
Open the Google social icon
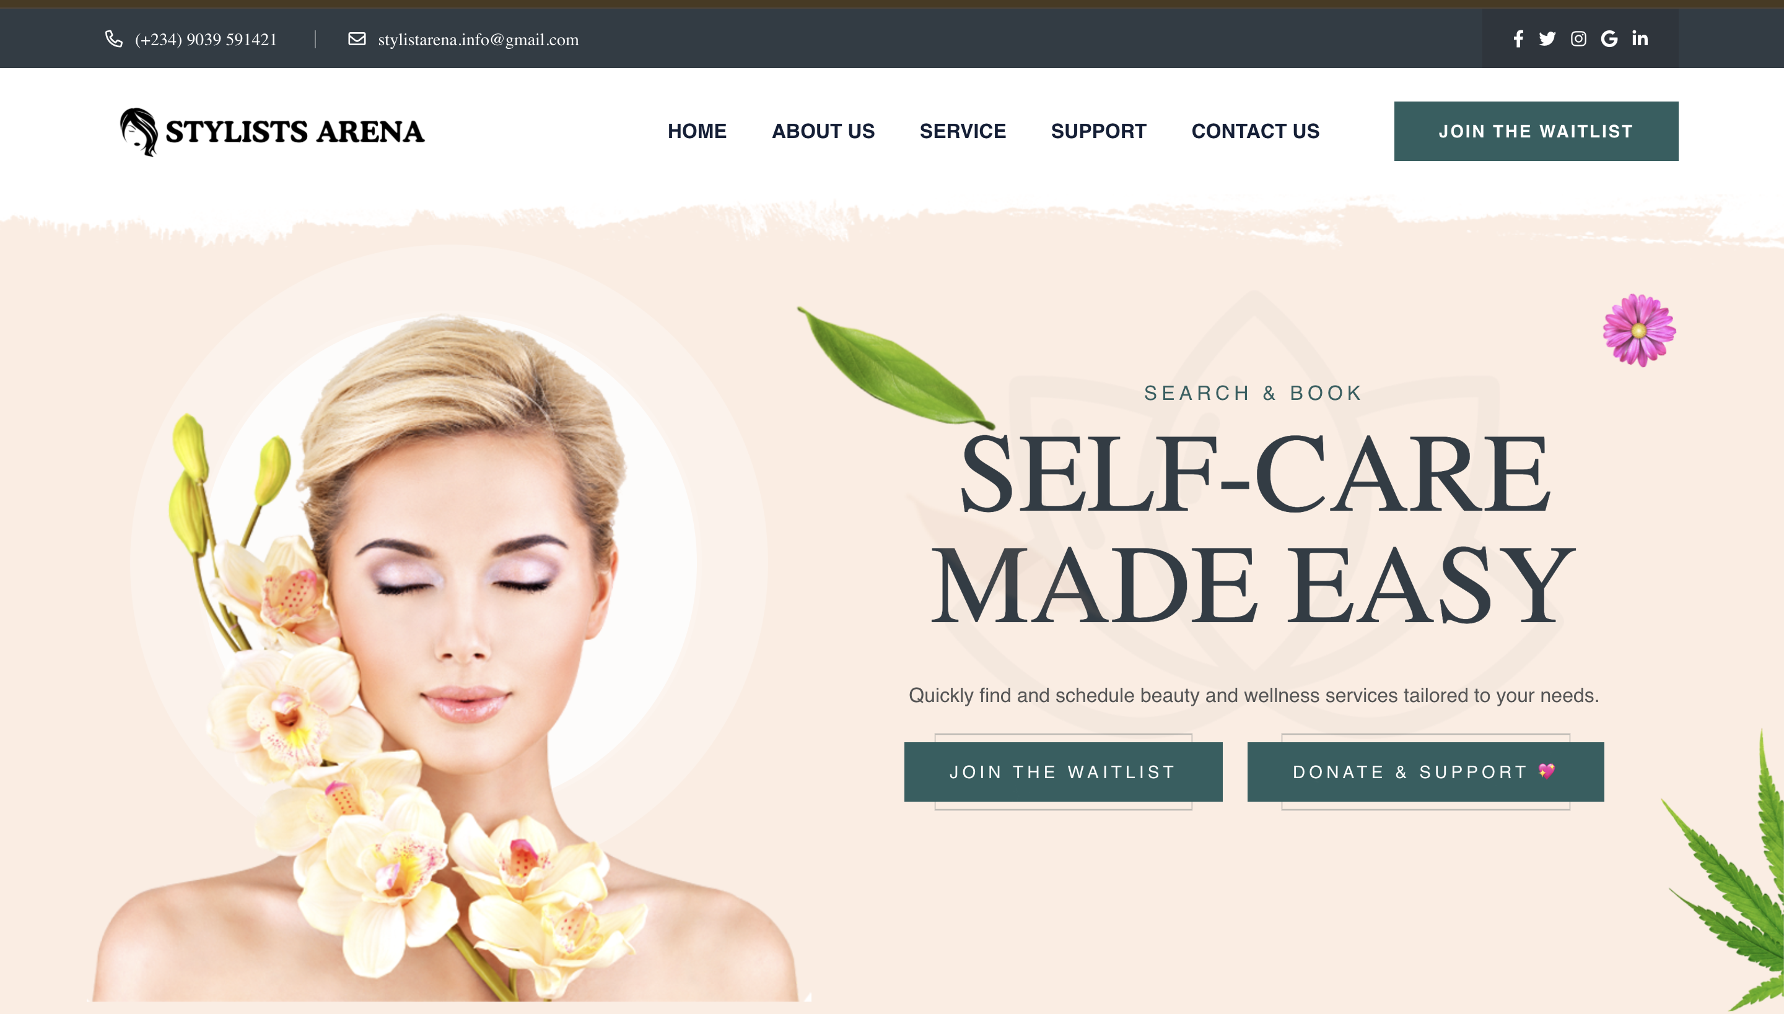1609,39
